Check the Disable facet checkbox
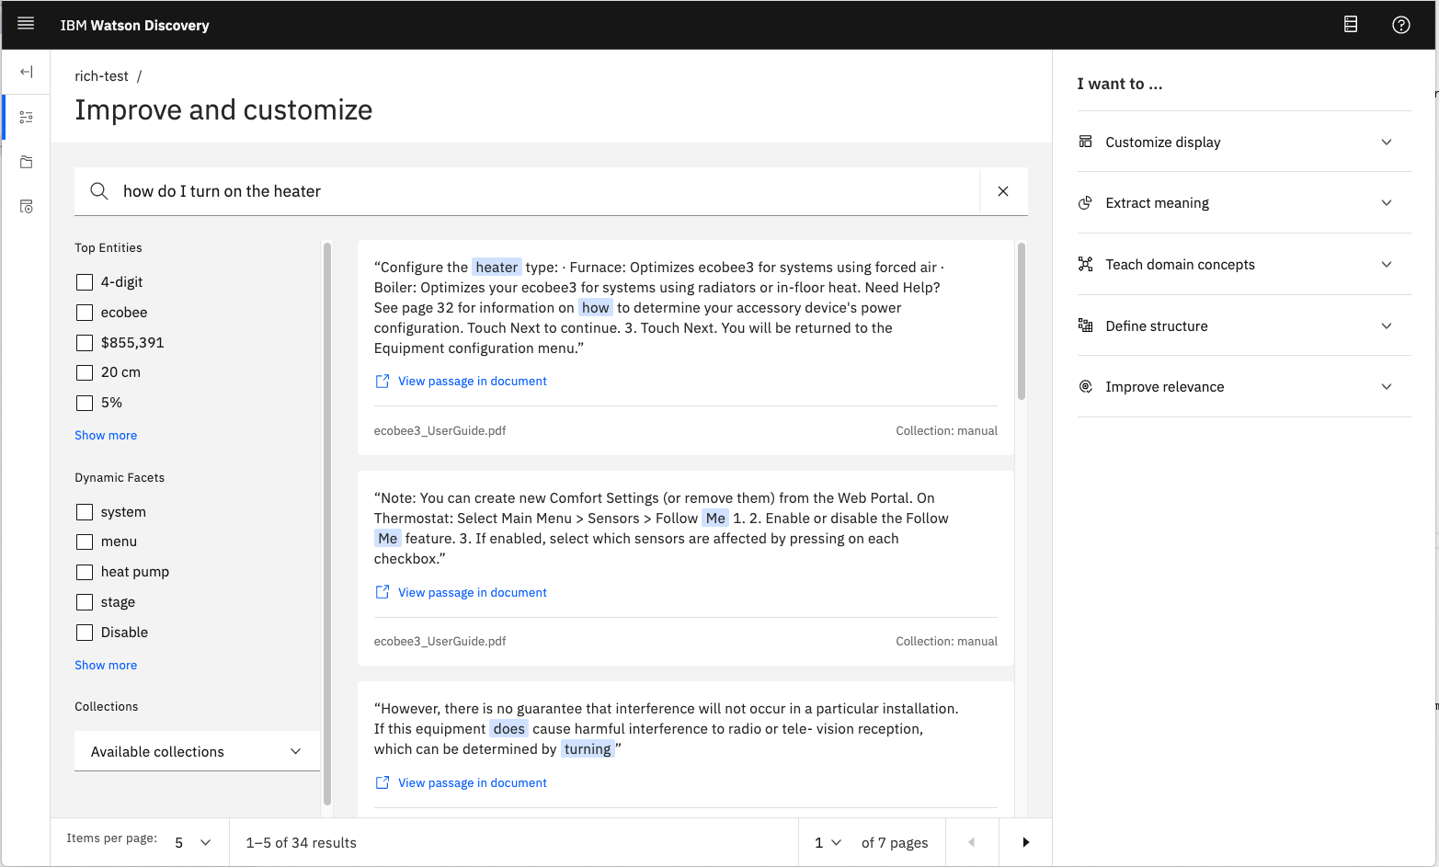The width and height of the screenshot is (1439, 867). (x=85, y=633)
